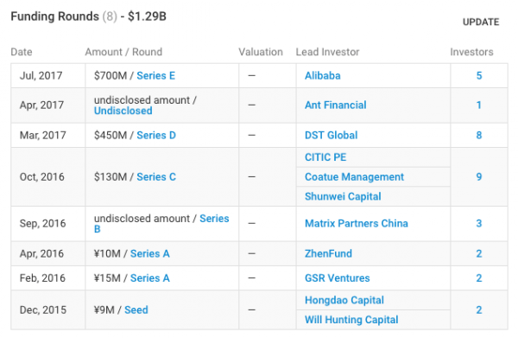The image size is (518, 338).
Task: Click the Series D link
Action: click(x=156, y=135)
